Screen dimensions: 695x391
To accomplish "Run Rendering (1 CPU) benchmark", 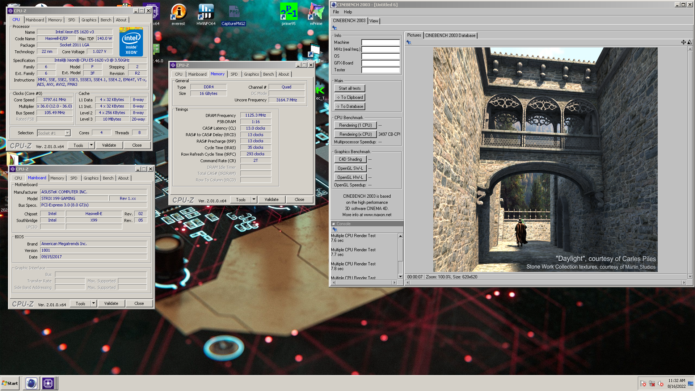I will click(355, 125).
